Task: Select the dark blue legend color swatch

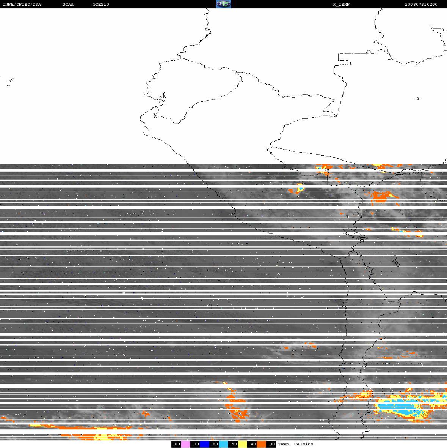Action: tap(204, 444)
